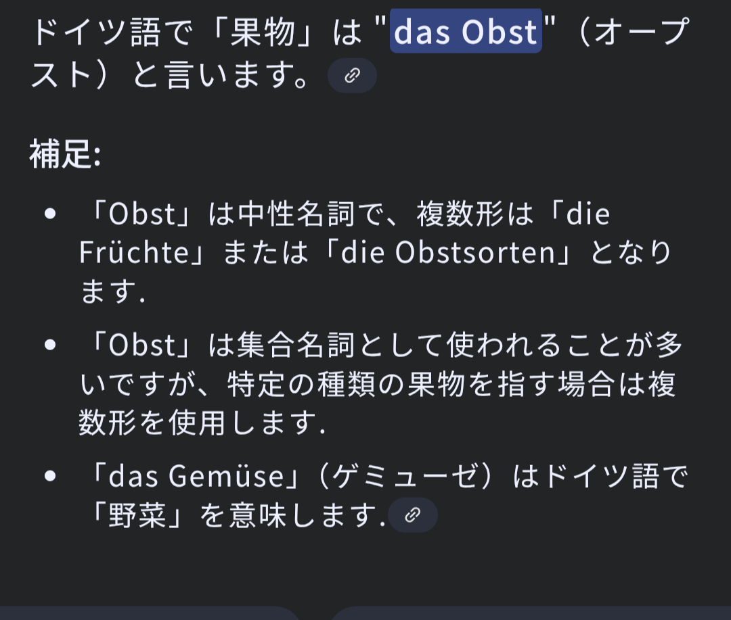731x620 pixels.
Task: Click the bullet dot before das Gemüse line
Action: [50, 475]
